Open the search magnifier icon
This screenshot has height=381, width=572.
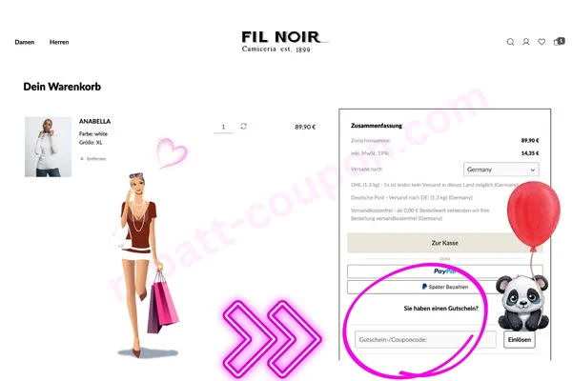pyautogui.click(x=510, y=42)
